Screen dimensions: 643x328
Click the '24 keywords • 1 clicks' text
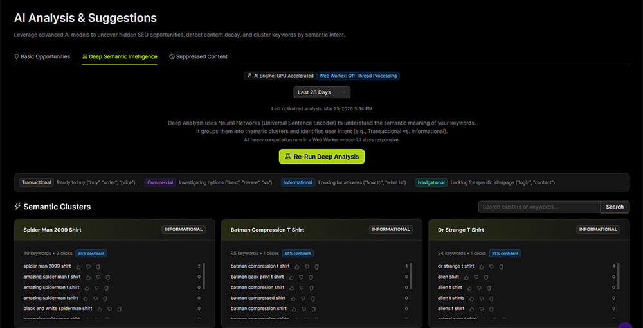point(462,254)
